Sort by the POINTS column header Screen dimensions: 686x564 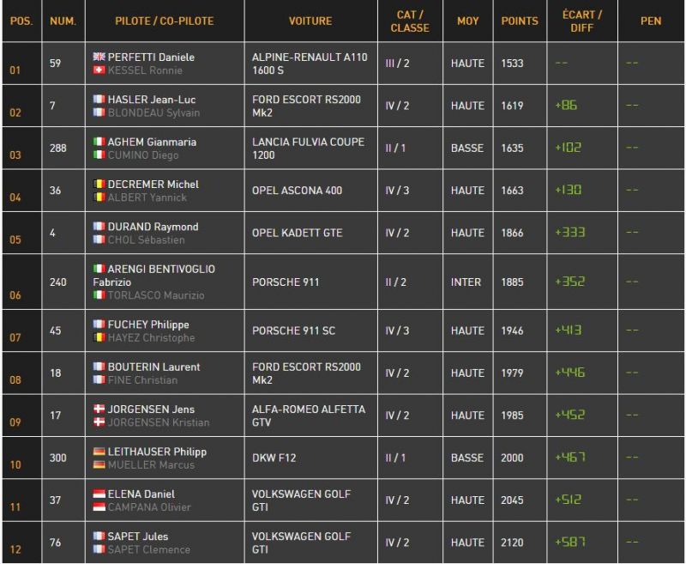pyautogui.click(x=520, y=21)
